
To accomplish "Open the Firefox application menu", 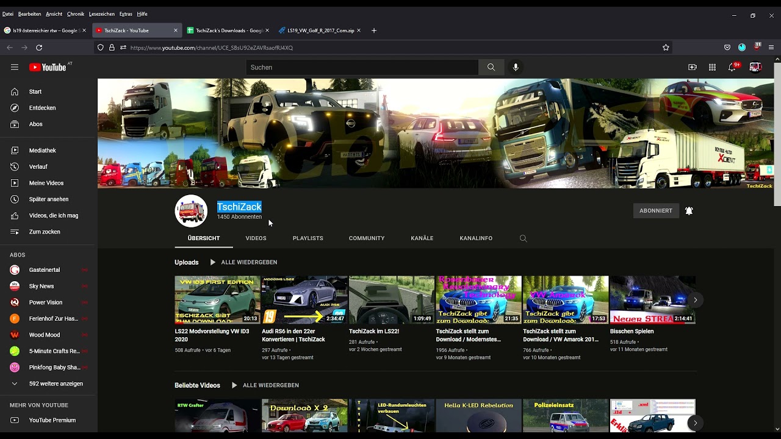I will click(771, 48).
